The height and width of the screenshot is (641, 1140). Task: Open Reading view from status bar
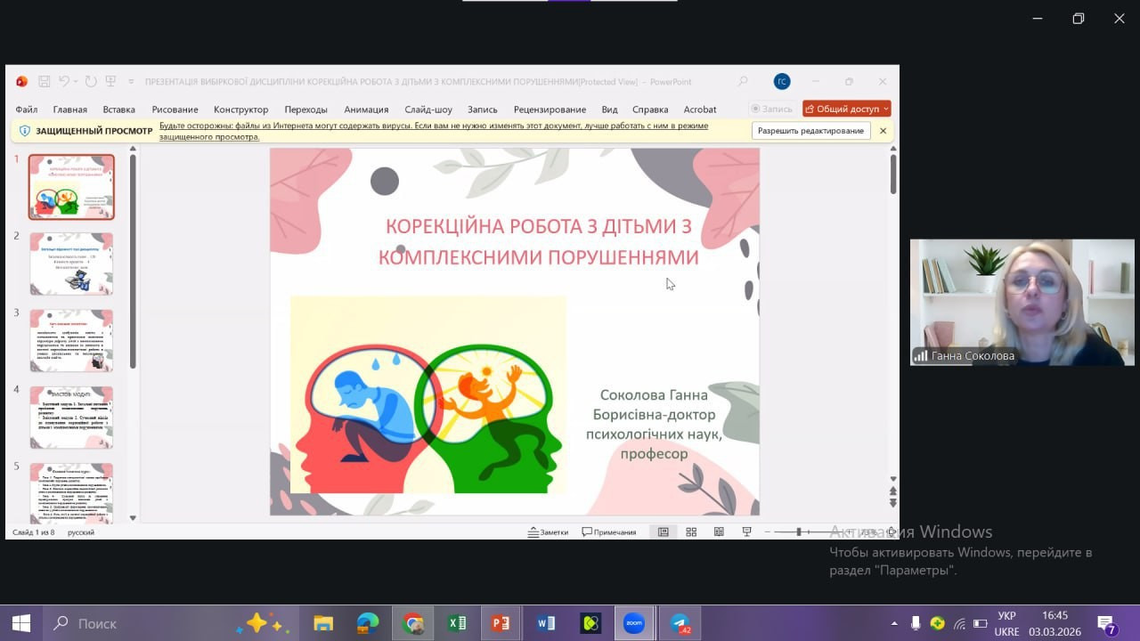tap(719, 532)
